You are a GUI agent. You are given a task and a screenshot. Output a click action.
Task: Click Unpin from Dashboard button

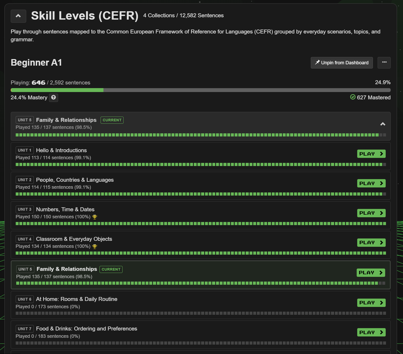(341, 63)
